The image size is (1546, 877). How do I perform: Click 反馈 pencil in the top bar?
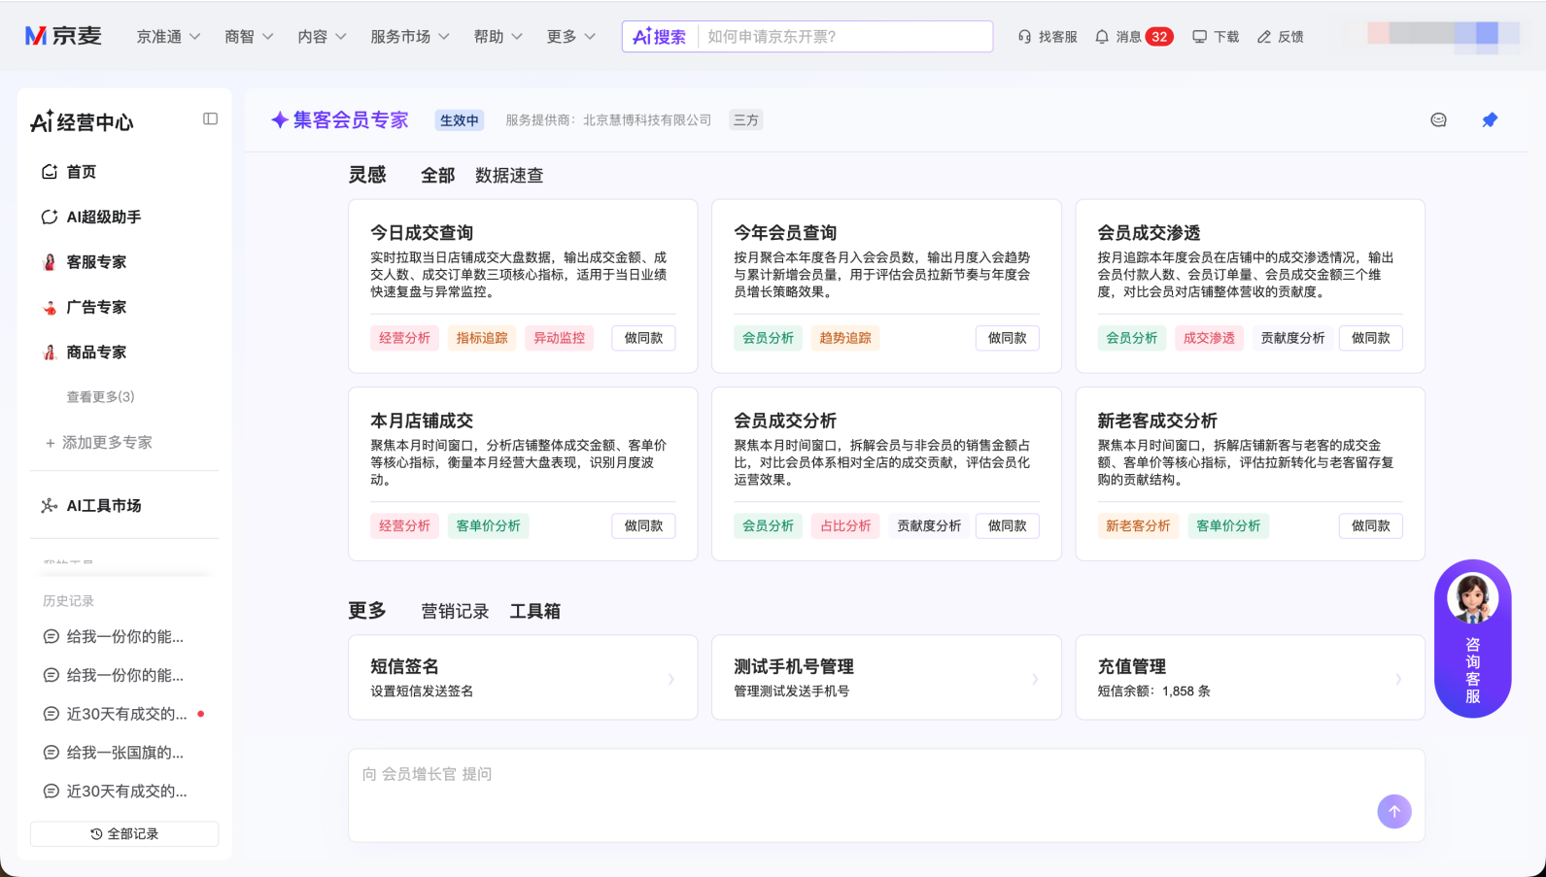click(1280, 37)
